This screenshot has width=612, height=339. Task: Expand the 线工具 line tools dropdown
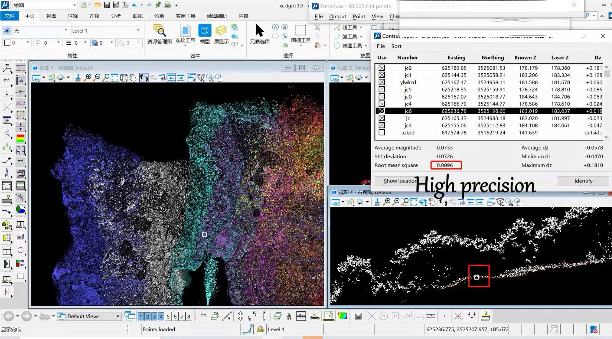[361, 27]
